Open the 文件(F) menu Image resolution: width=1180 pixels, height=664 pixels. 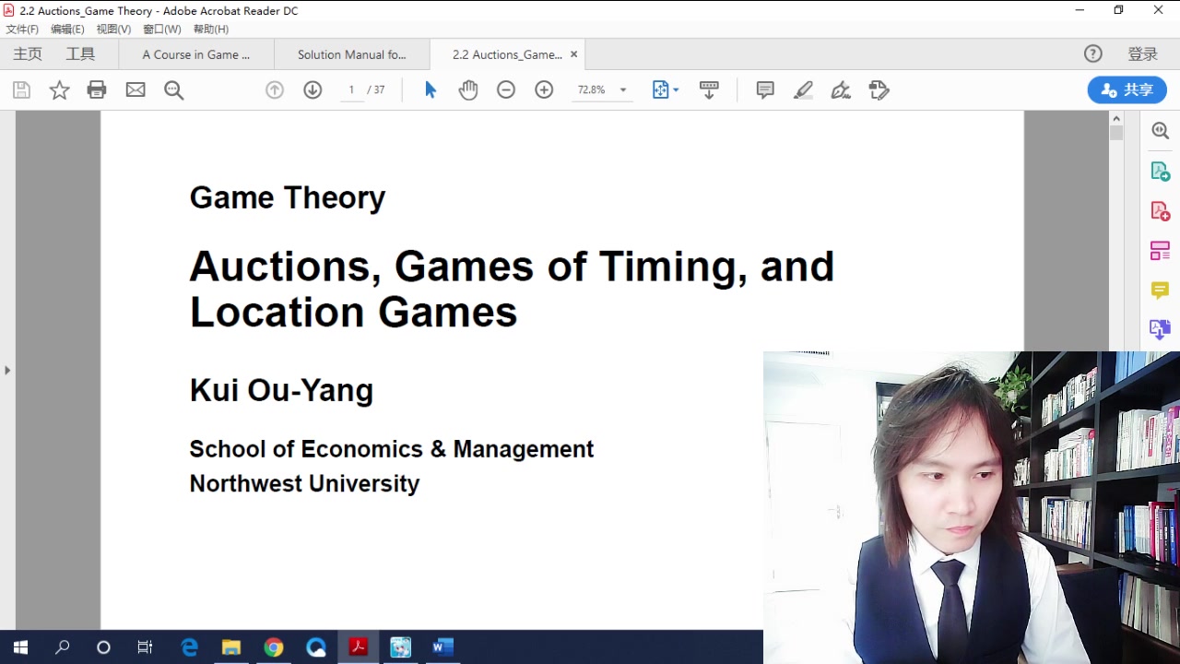click(22, 30)
